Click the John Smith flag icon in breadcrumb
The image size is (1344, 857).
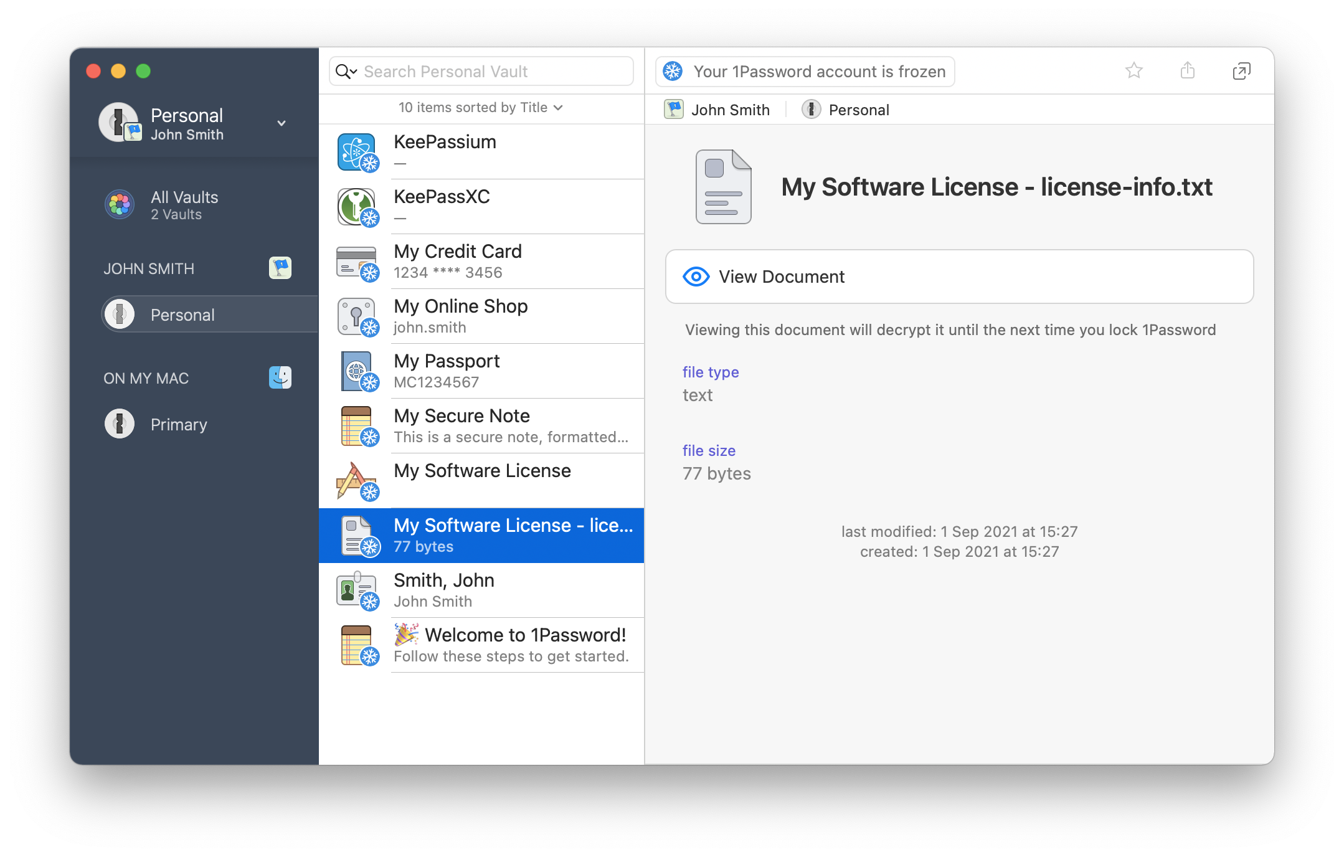[x=673, y=109]
